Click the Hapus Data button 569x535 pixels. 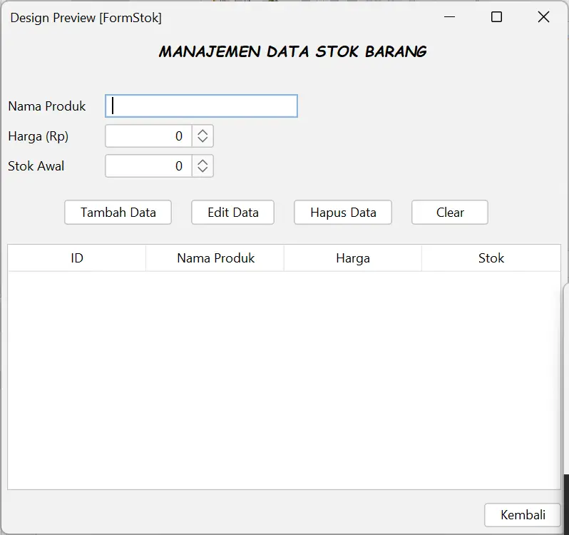(343, 213)
